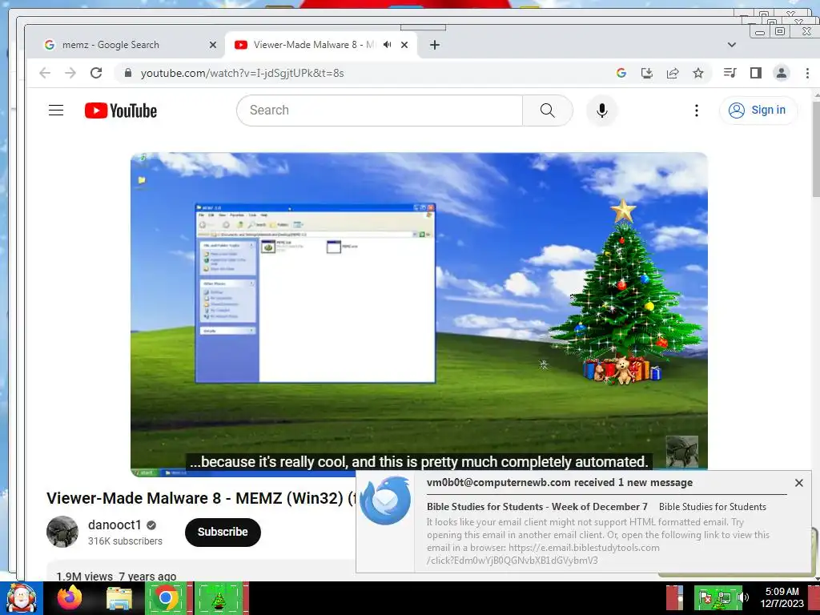820x615 pixels.
Task: Open the volume control in the system tray
Action: click(x=743, y=597)
